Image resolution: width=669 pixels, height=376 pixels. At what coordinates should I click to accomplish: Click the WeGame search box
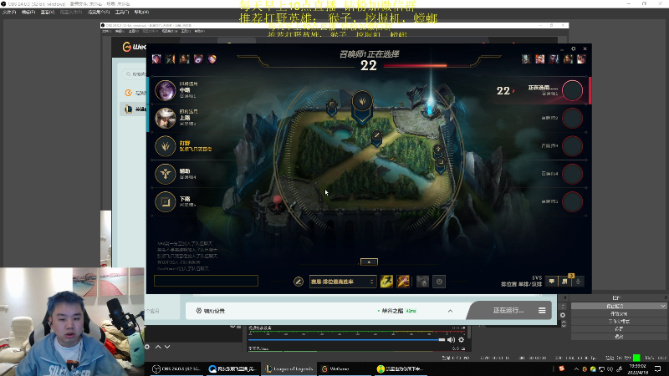[x=135, y=74]
